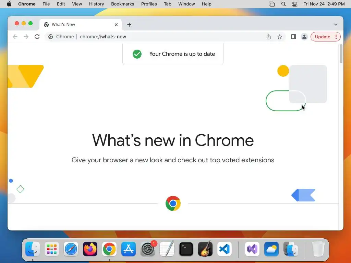Bookmark this tab with the star icon
The height and width of the screenshot is (263, 351).
click(x=280, y=37)
